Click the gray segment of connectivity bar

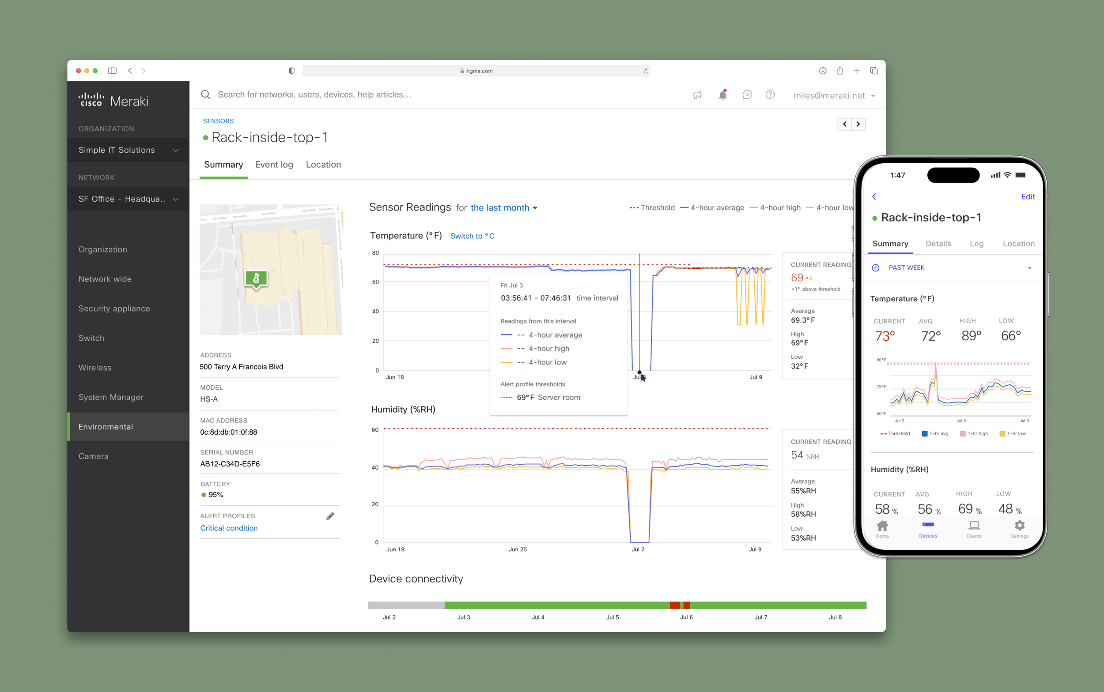tap(406, 605)
